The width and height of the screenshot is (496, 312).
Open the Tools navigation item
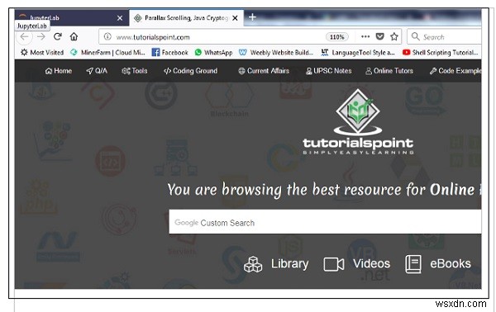[x=135, y=71]
